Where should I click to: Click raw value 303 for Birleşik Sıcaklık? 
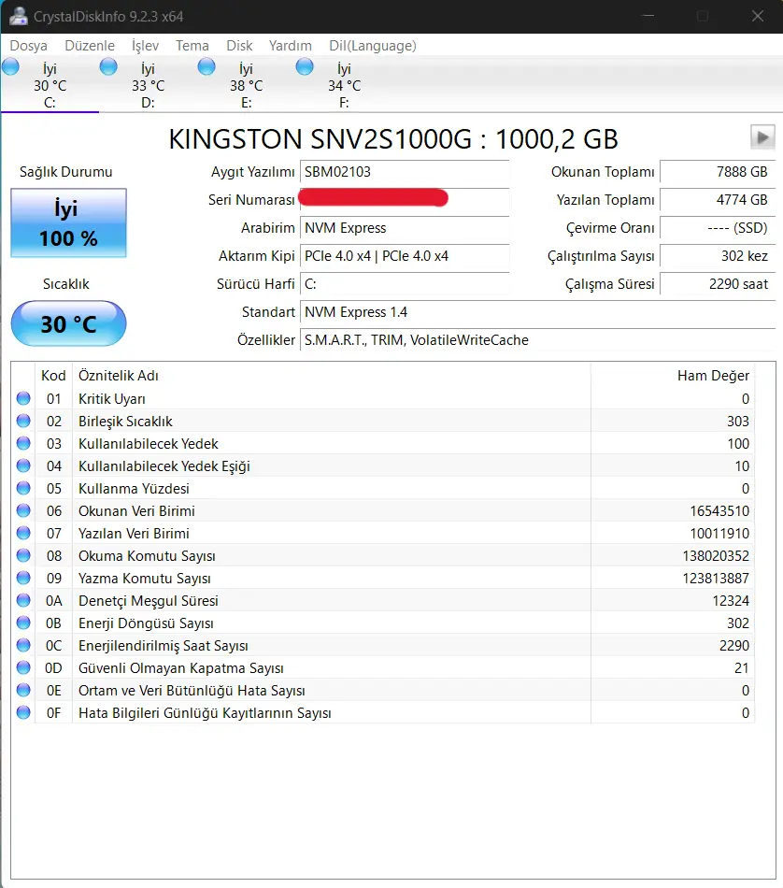[738, 422]
